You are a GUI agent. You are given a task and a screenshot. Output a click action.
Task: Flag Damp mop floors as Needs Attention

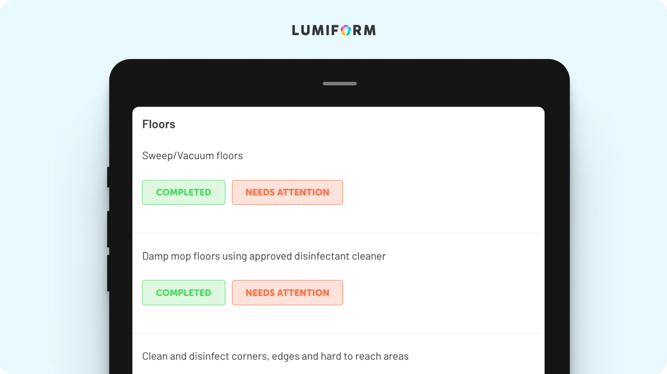coord(287,293)
